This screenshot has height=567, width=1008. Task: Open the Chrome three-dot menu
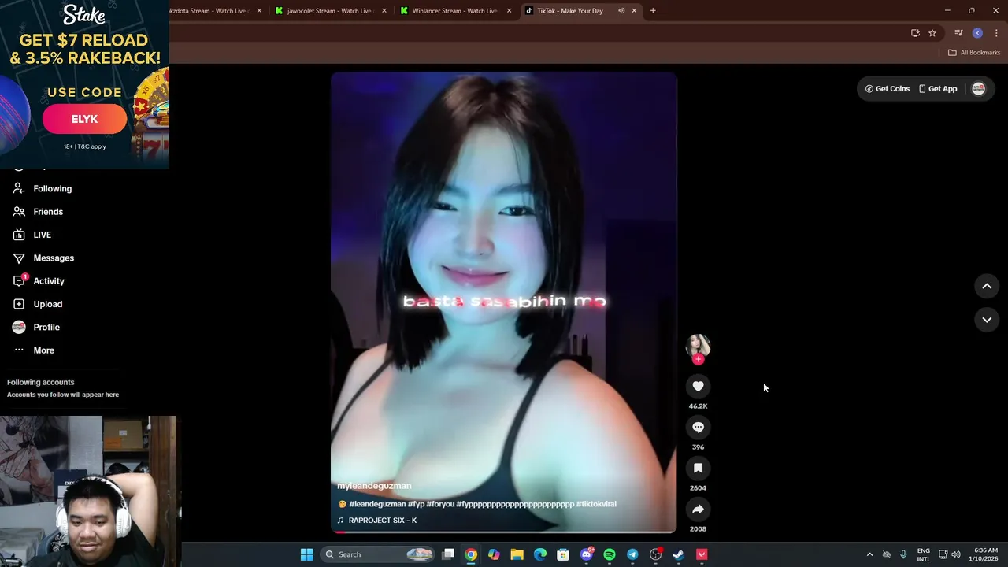(997, 33)
